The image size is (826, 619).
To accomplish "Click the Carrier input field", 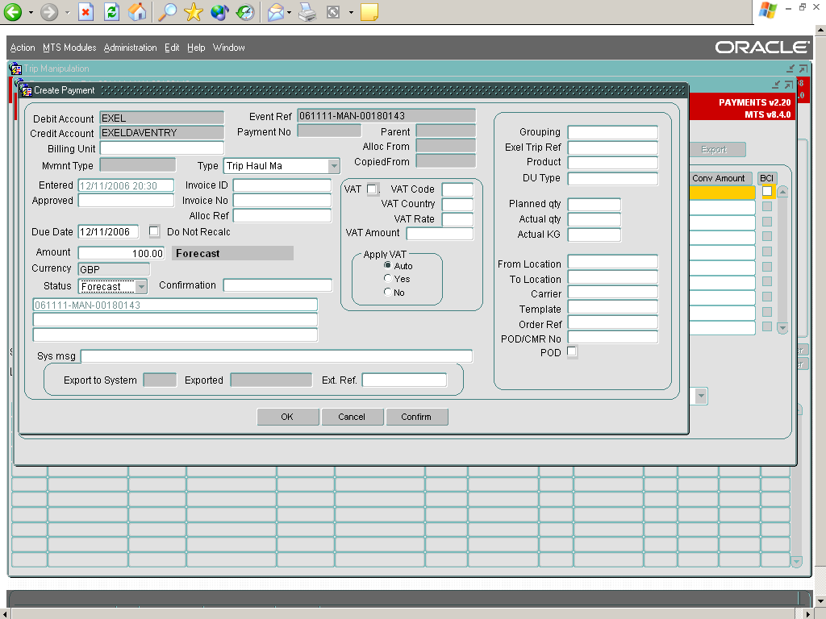I will [x=613, y=292].
